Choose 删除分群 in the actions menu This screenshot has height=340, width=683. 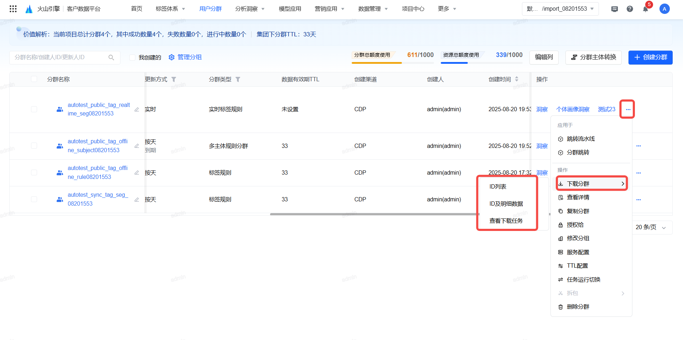point(578,306)
